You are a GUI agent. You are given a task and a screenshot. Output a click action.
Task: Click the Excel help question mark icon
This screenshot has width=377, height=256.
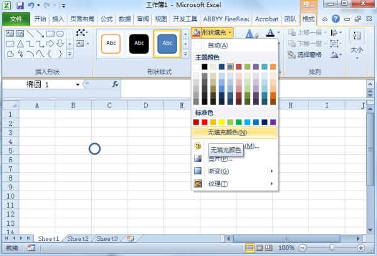pos(336,19)
